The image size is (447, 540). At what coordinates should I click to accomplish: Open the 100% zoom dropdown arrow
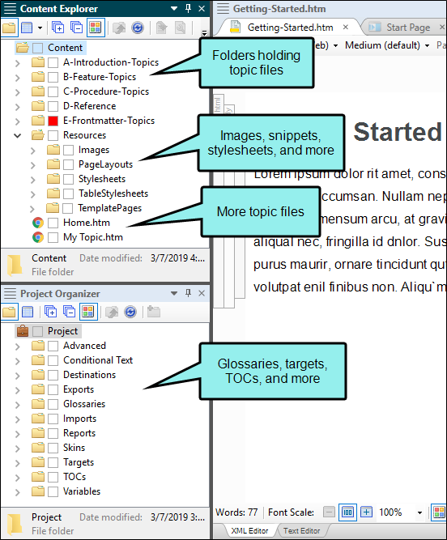coord(419,512)
